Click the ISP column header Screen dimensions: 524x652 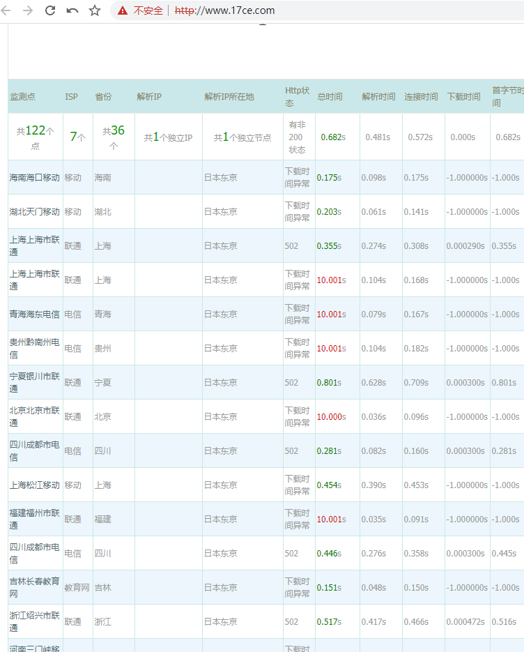72,97
